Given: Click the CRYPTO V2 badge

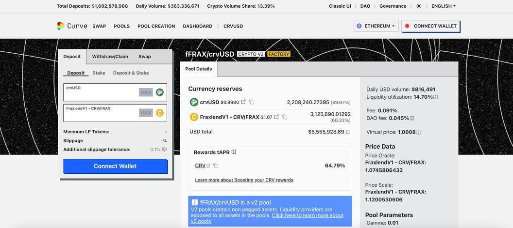Looking at the screenshot, I should coord(251,54).
